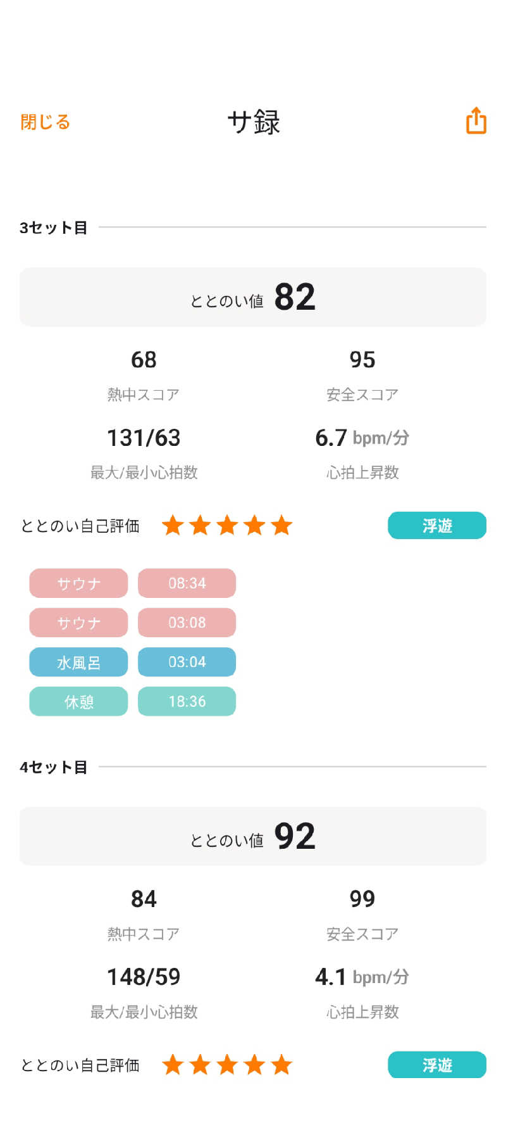Tap the 浮遊 tag in 3セット目

[x=437, y=526]
